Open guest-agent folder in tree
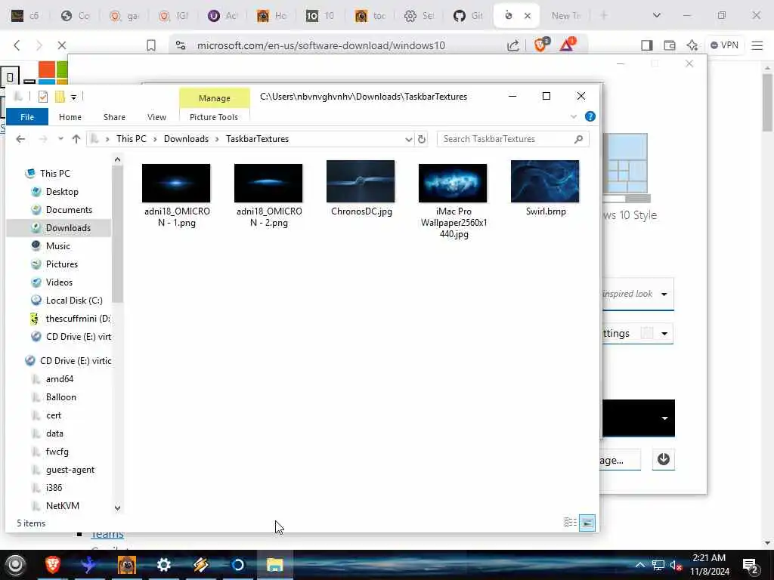The width and height of the screenshot is (774, 580). (70, 470)
